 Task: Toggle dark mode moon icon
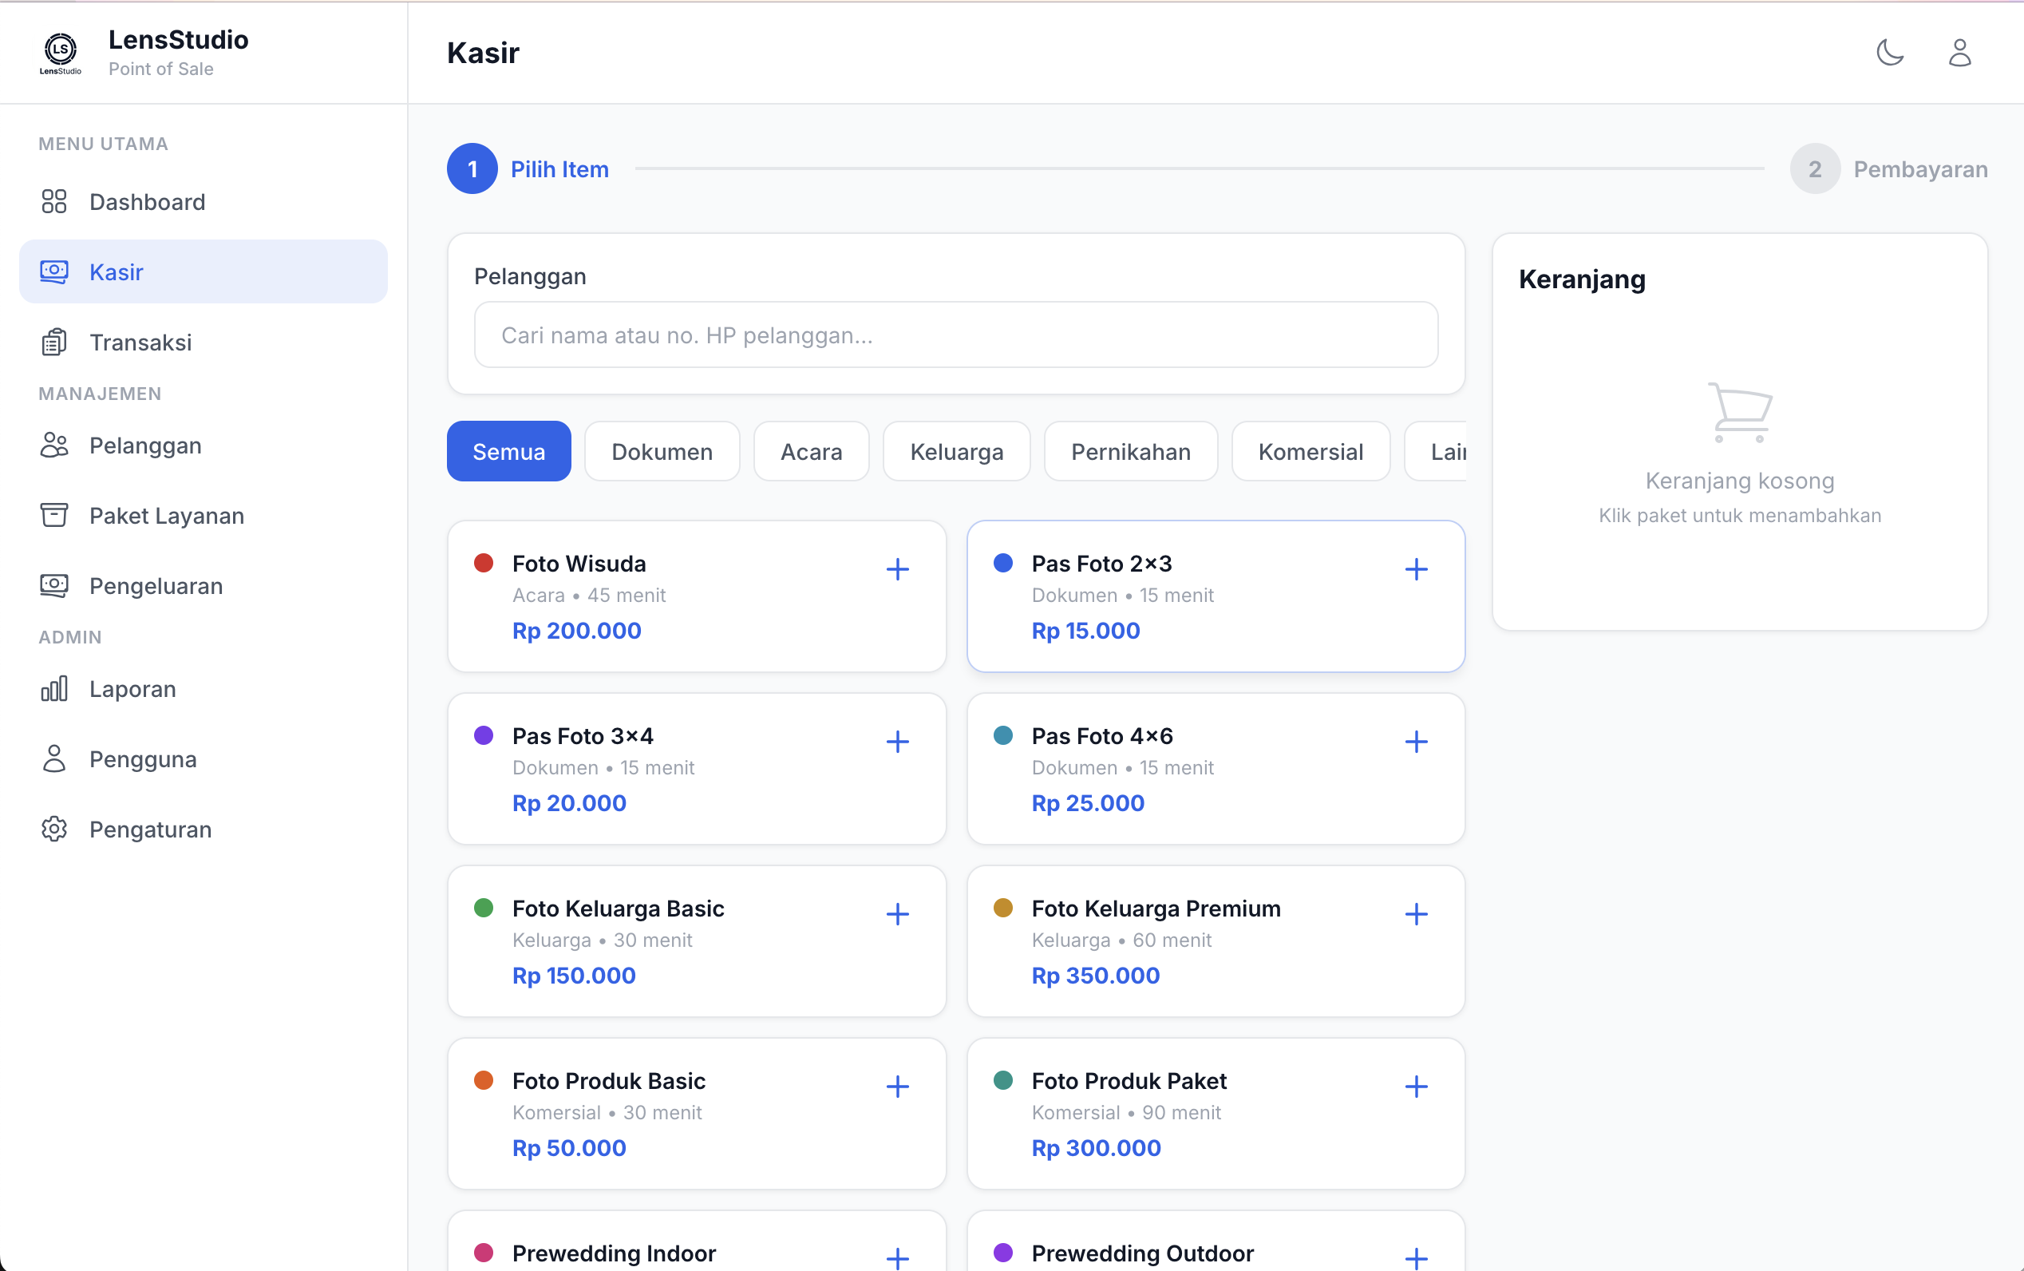(x=1890, y=52)
